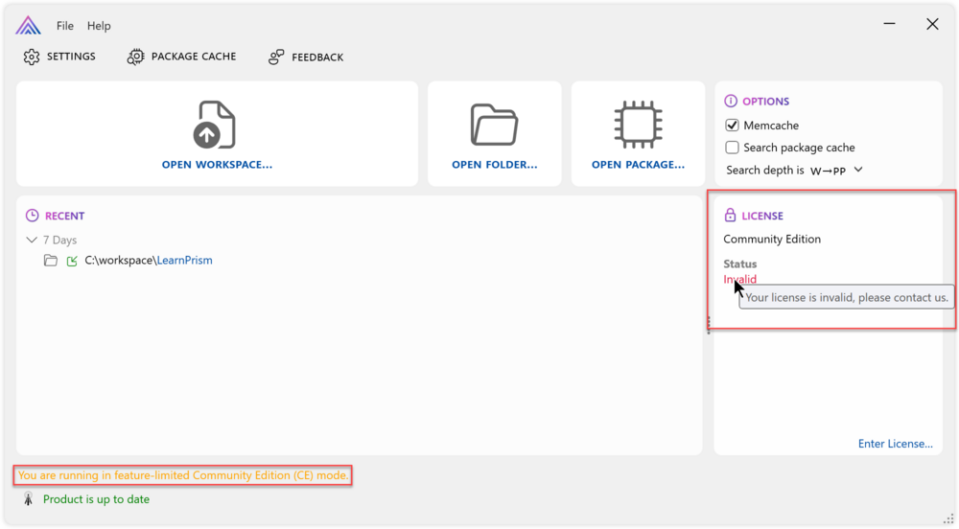Click OPEN FOLDER... text
This screenshot has width=959, height=529.
coord(494,164)
